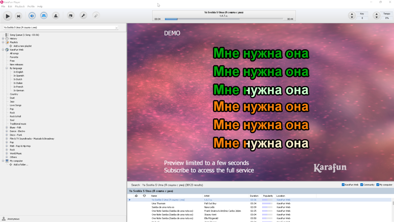
Task: Expand the Dance - Electro node
Action: (7, 131)
